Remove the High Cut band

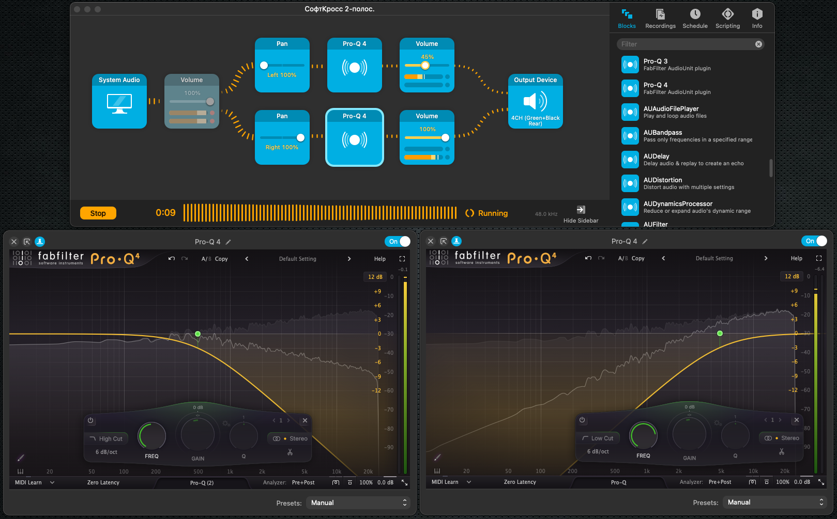click(305, 420)
